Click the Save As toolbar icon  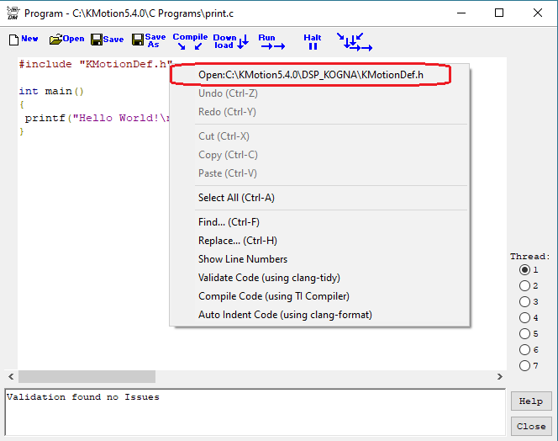[149, 40]
